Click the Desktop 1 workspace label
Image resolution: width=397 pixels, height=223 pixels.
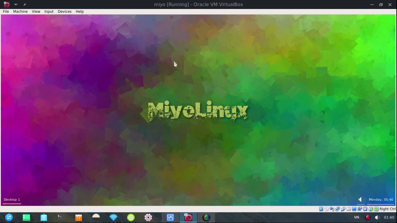pyautogui.click(x=12, y=199)
